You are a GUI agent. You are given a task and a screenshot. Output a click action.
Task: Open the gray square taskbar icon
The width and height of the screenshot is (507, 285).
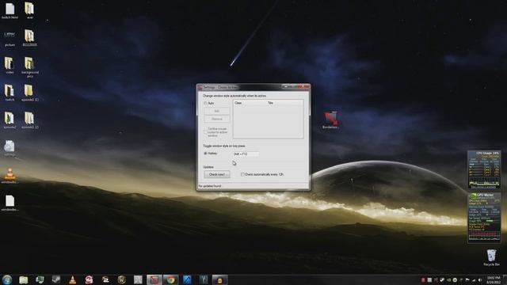138,279
